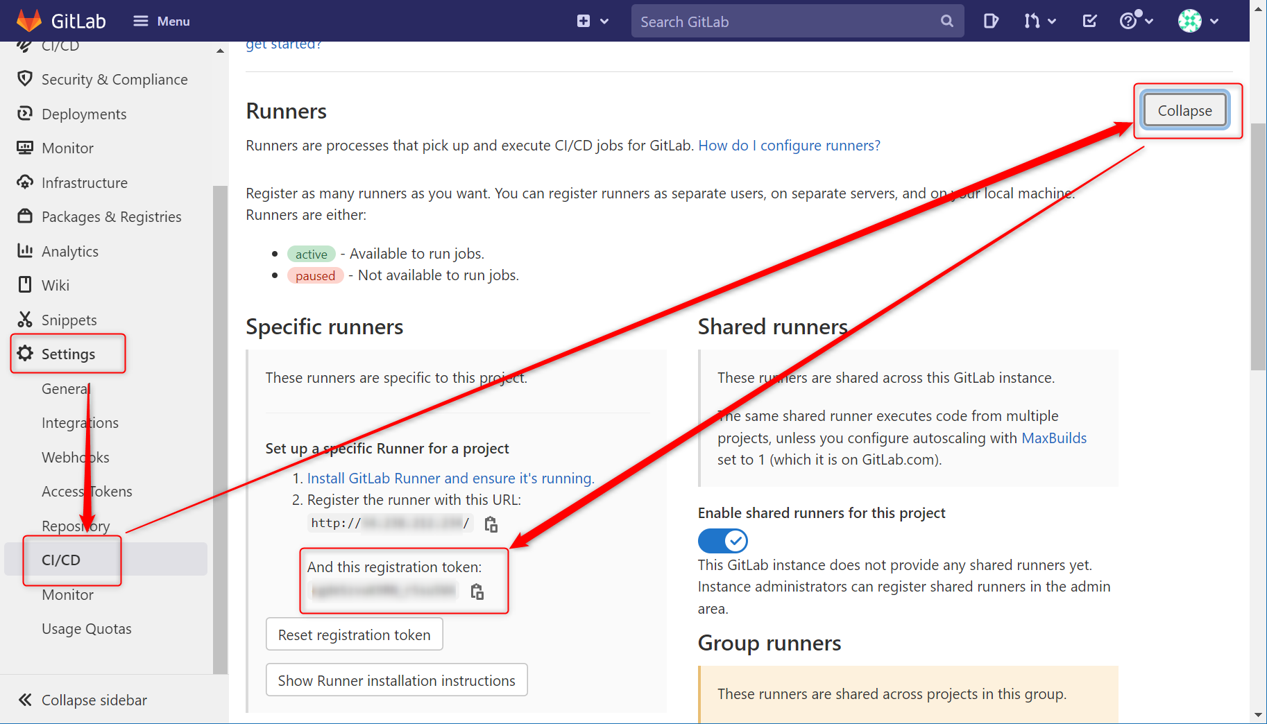Click the Wiki book icon
The width and height of the screenshot is (1267, 724).
click(25, 284)
